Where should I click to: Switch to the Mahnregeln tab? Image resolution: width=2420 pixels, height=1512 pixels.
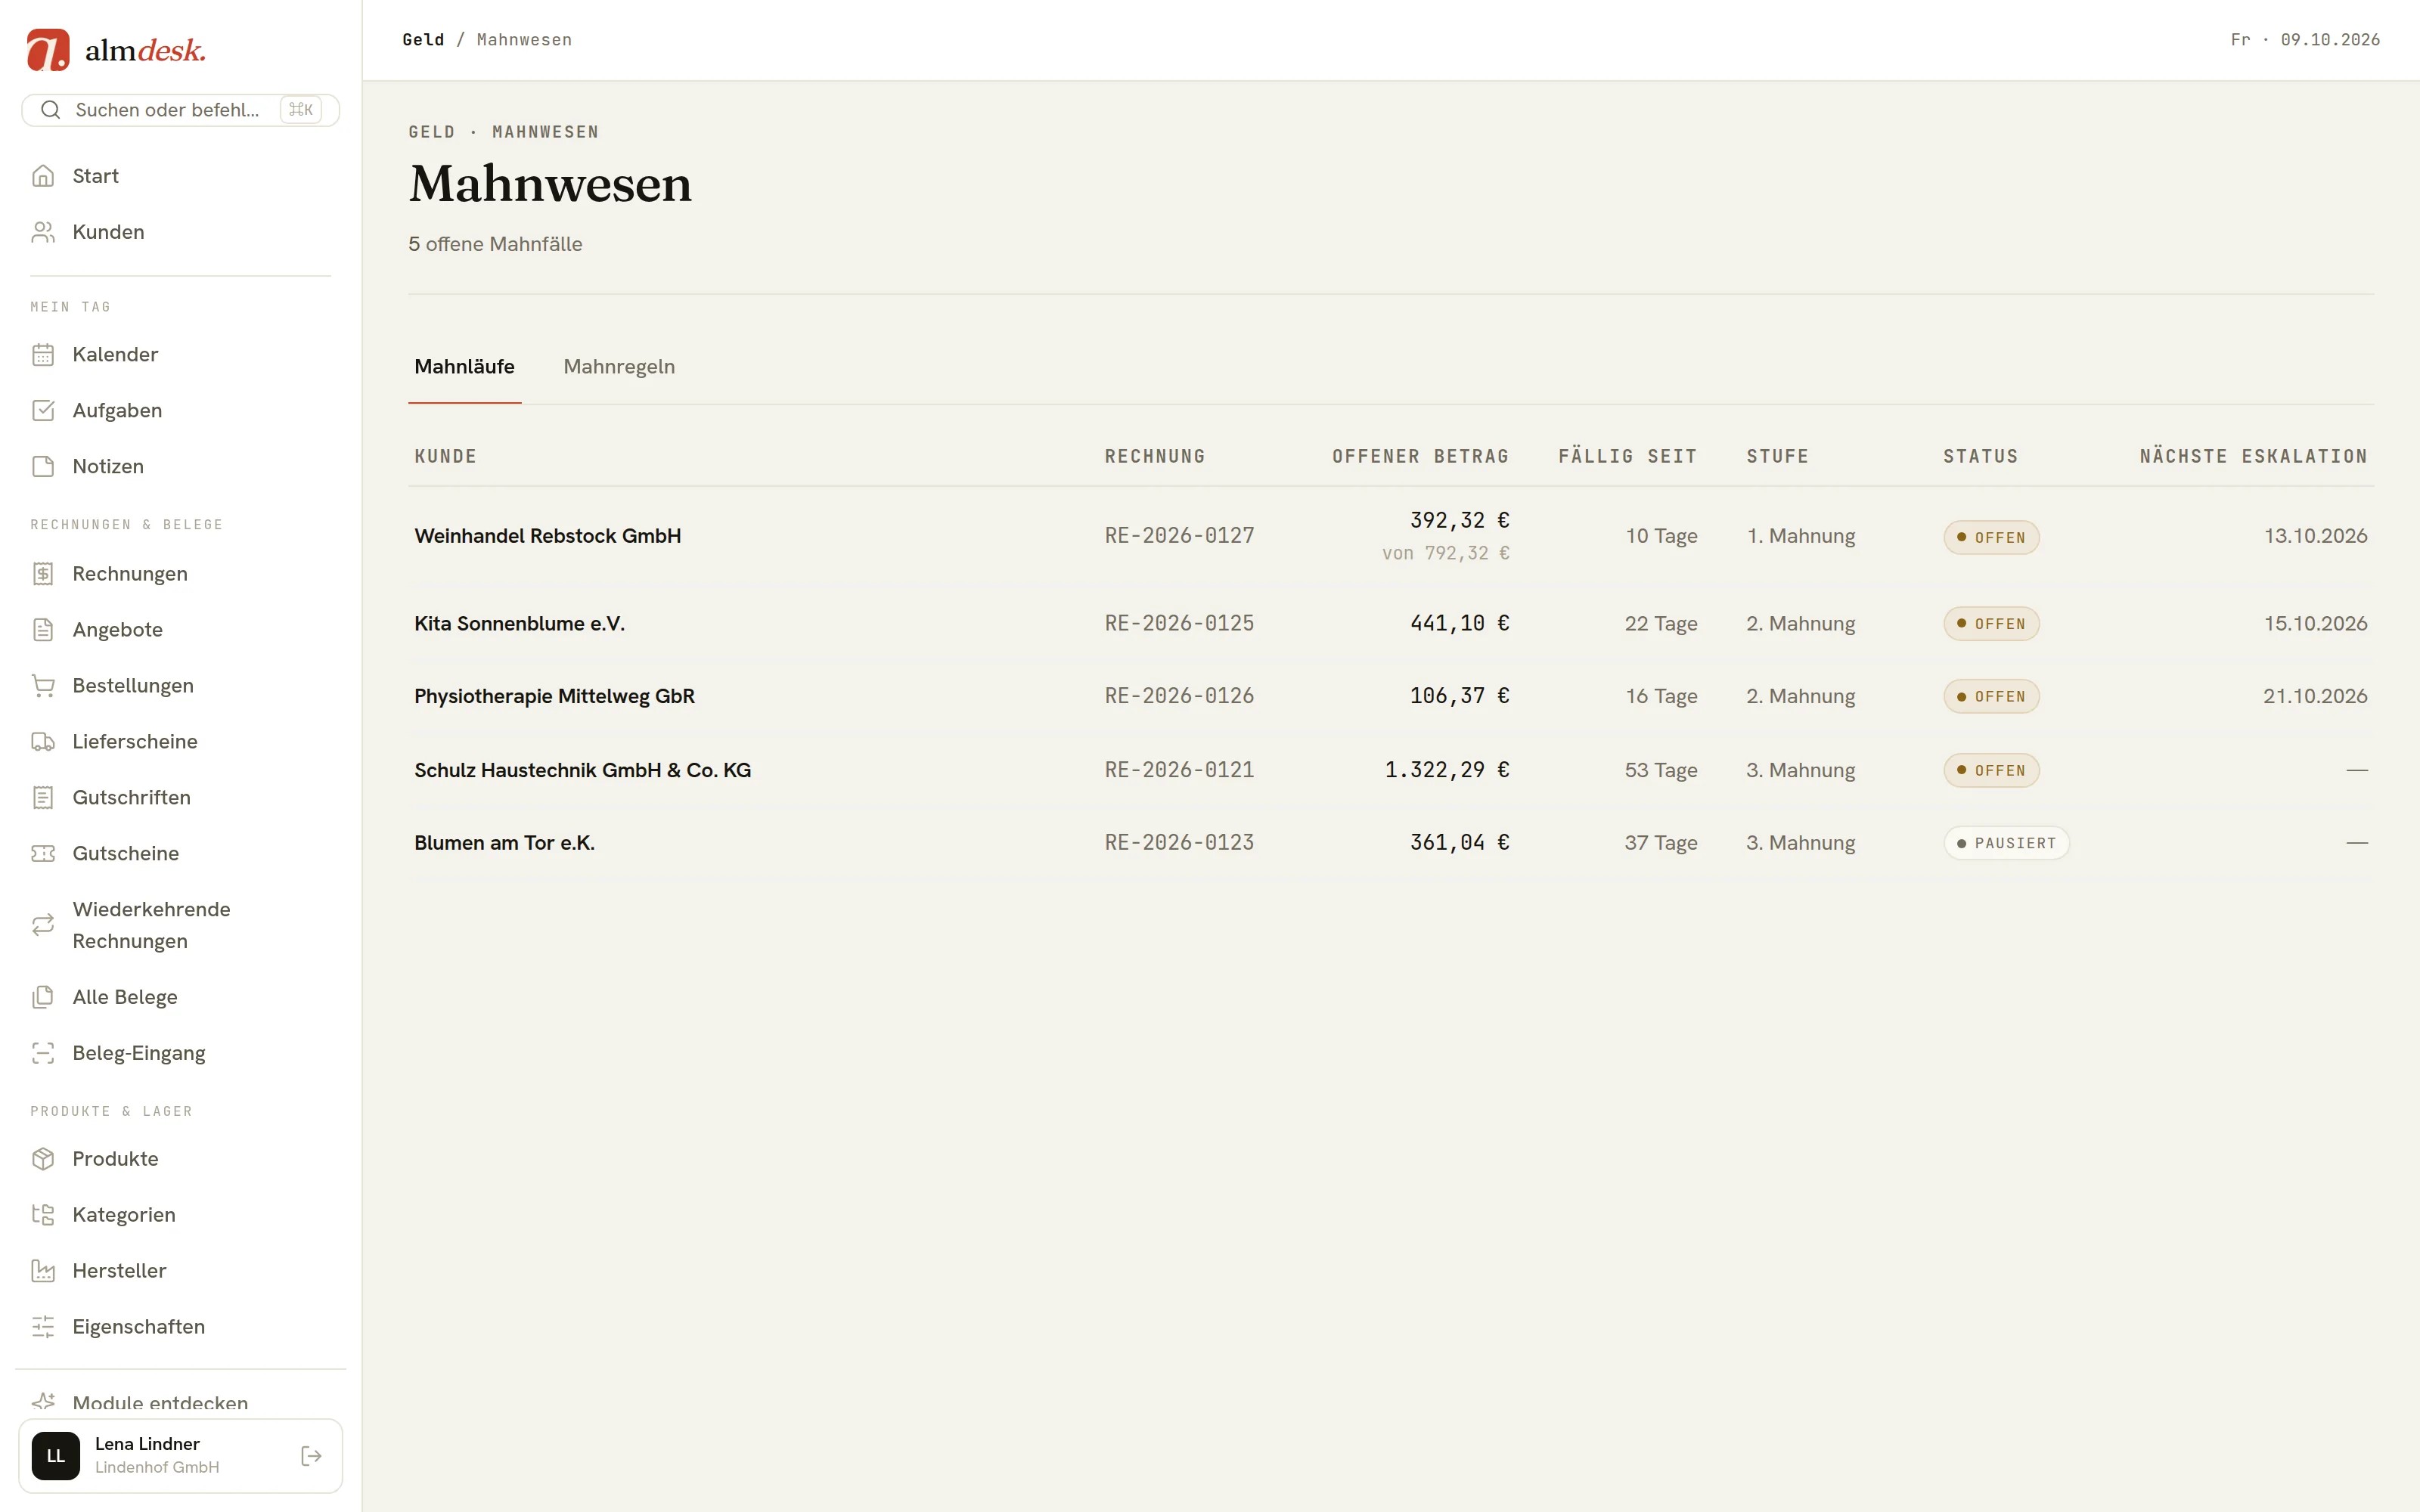pos(619,367)
